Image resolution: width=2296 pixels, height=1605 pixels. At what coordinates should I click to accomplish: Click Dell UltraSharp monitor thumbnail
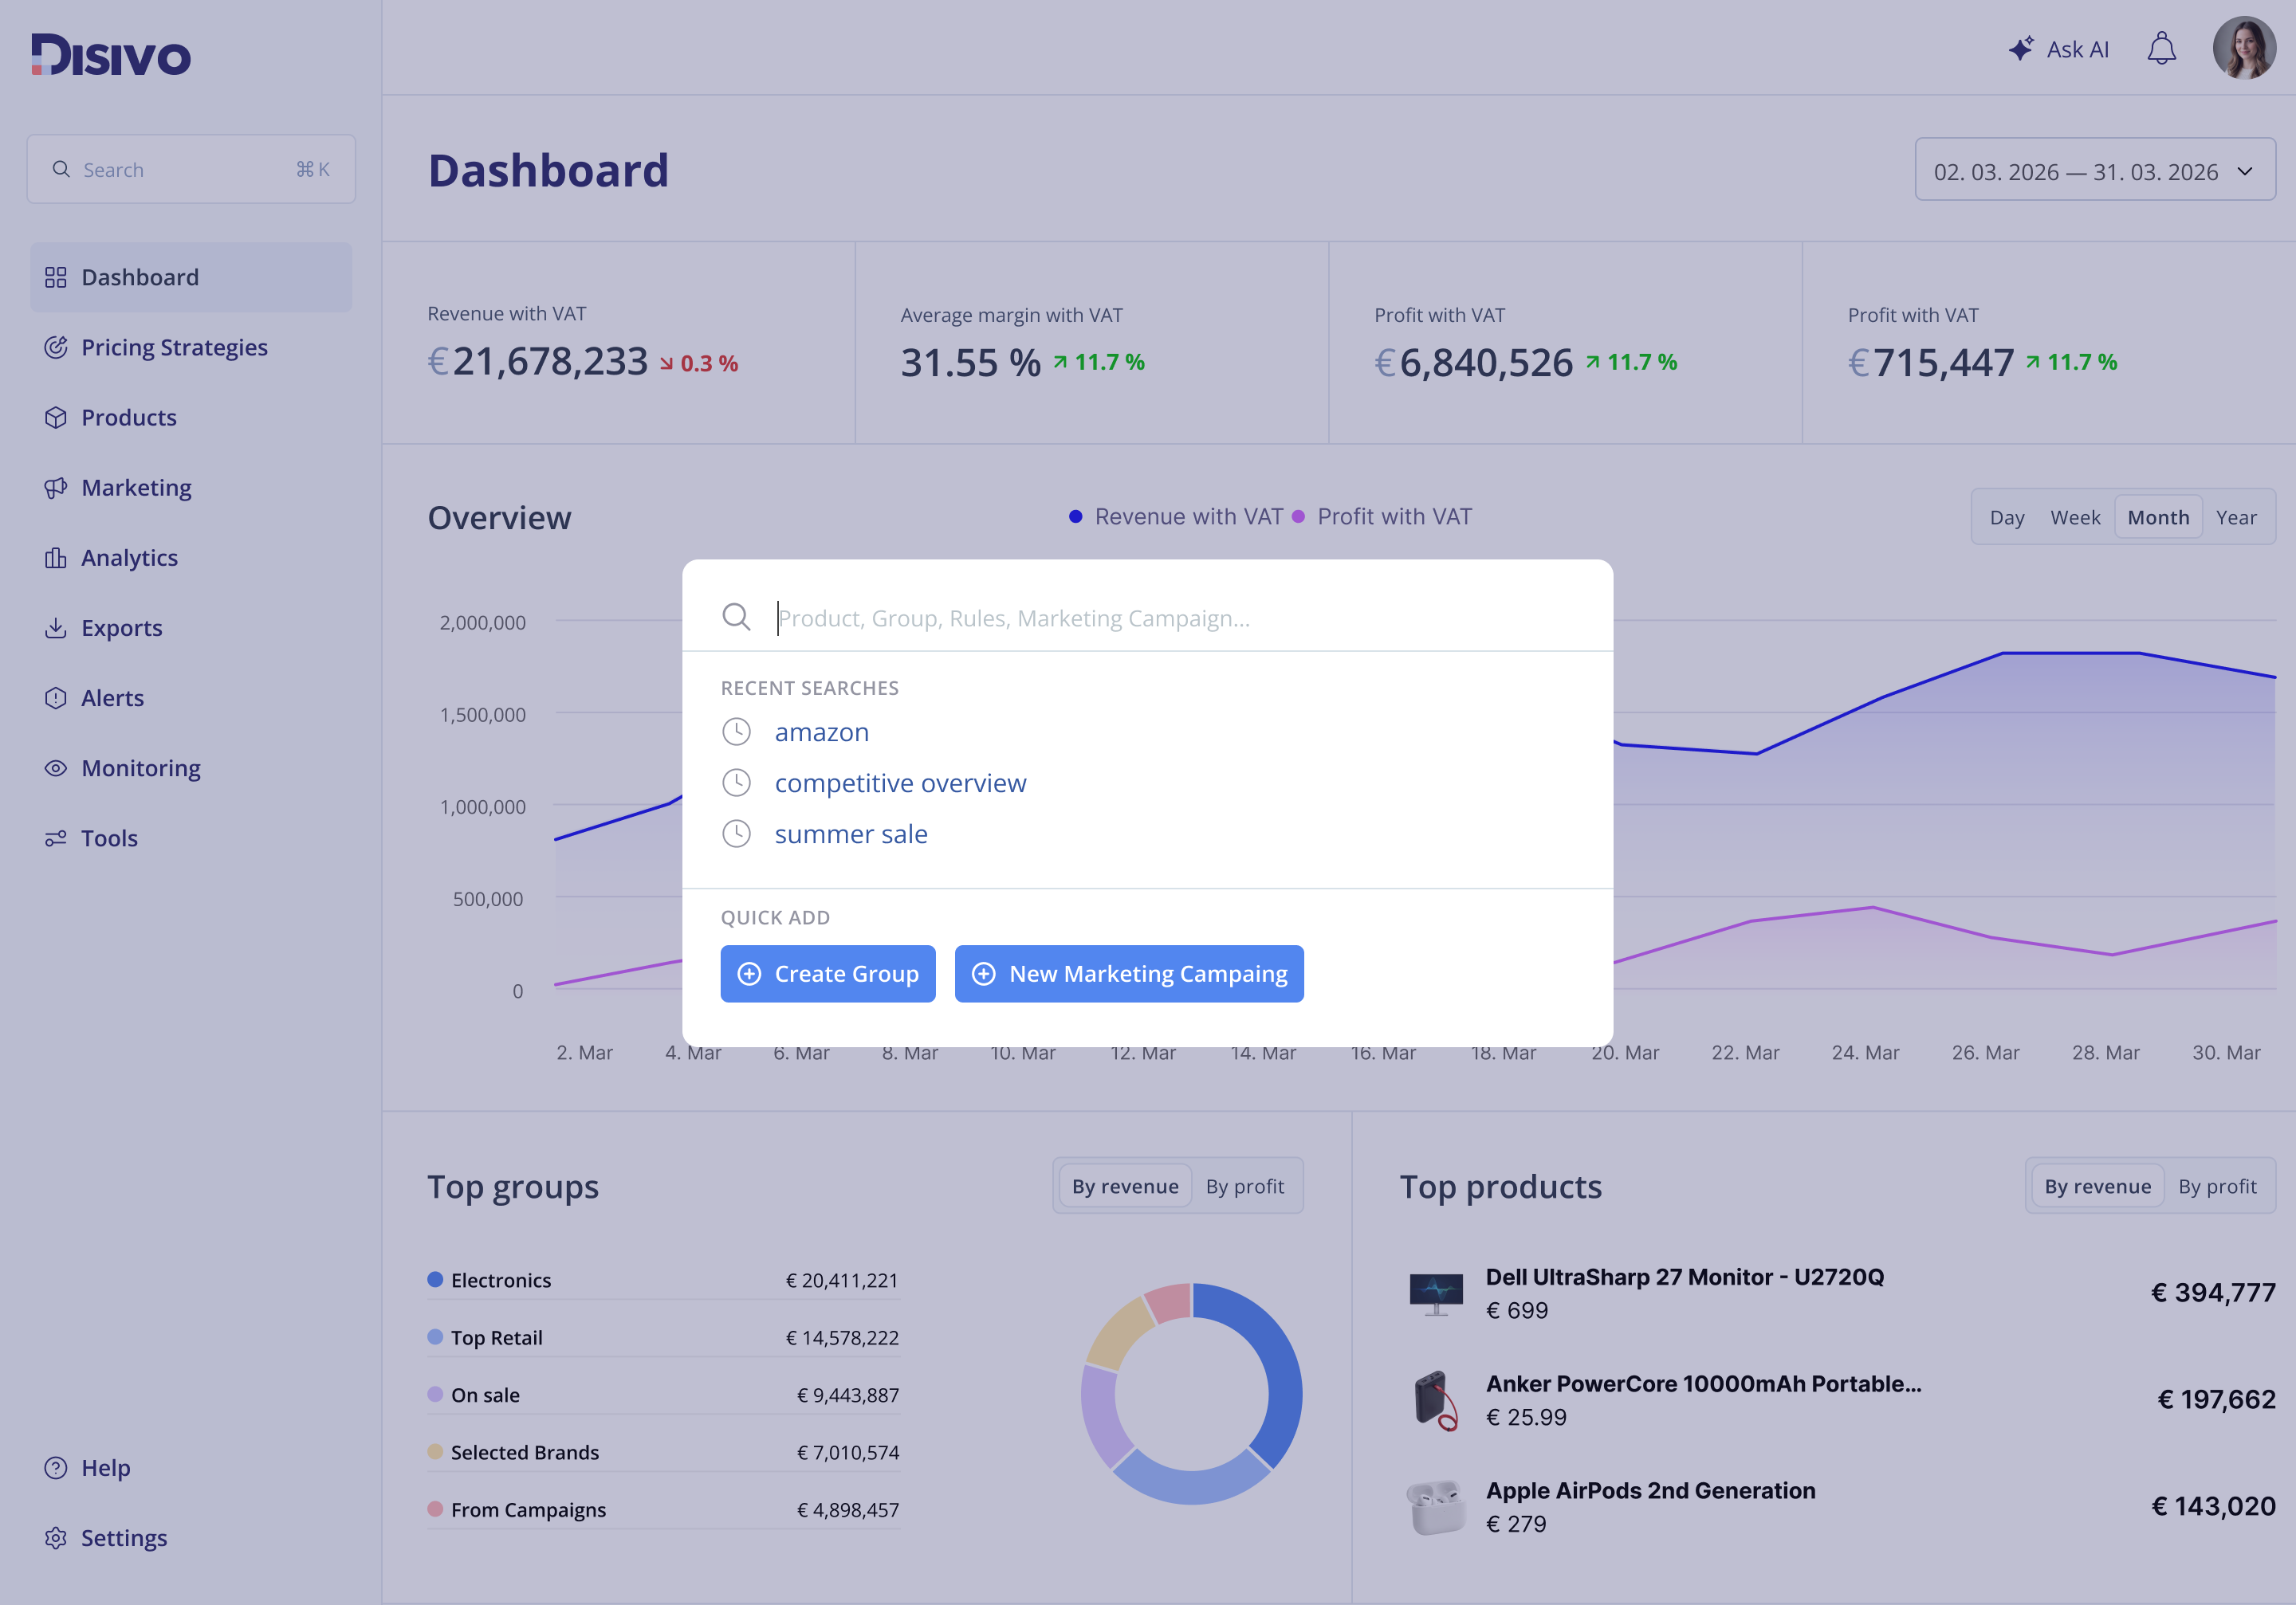tap(1436, 1293)
